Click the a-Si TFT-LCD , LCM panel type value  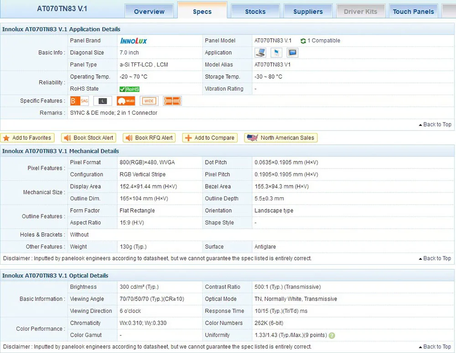144,65
